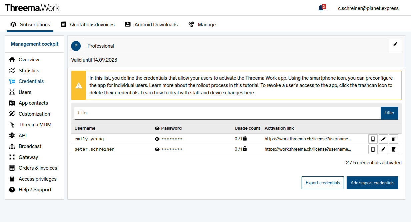Click the Activation link column header
The width and height of the screenshot is (411, 222).
click(279, 128)
